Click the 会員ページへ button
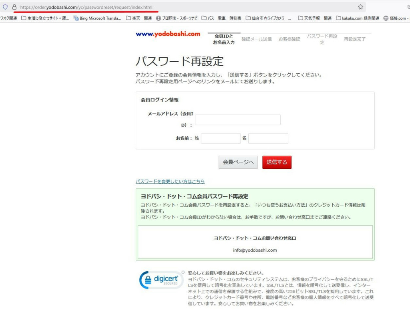This screenshot has width=410, height=311. [238, 162]
